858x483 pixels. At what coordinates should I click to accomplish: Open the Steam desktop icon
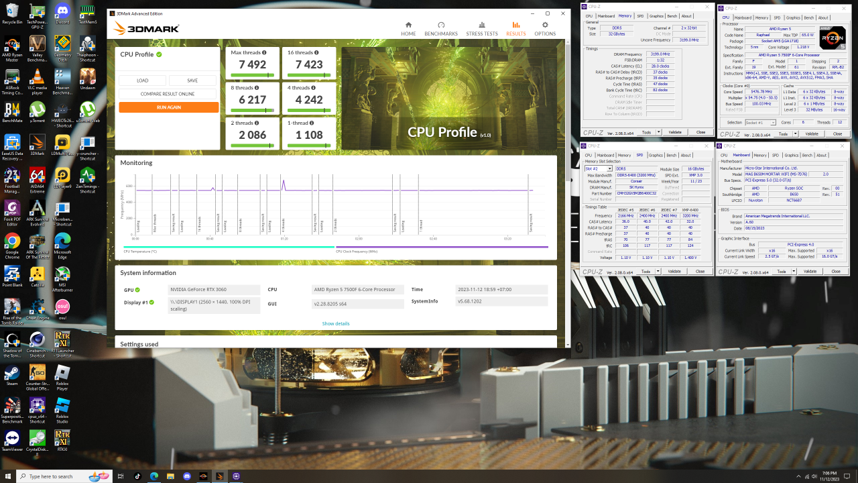(x=12, y=374)
